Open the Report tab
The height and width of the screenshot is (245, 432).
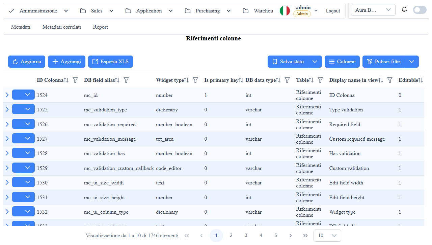101,27
